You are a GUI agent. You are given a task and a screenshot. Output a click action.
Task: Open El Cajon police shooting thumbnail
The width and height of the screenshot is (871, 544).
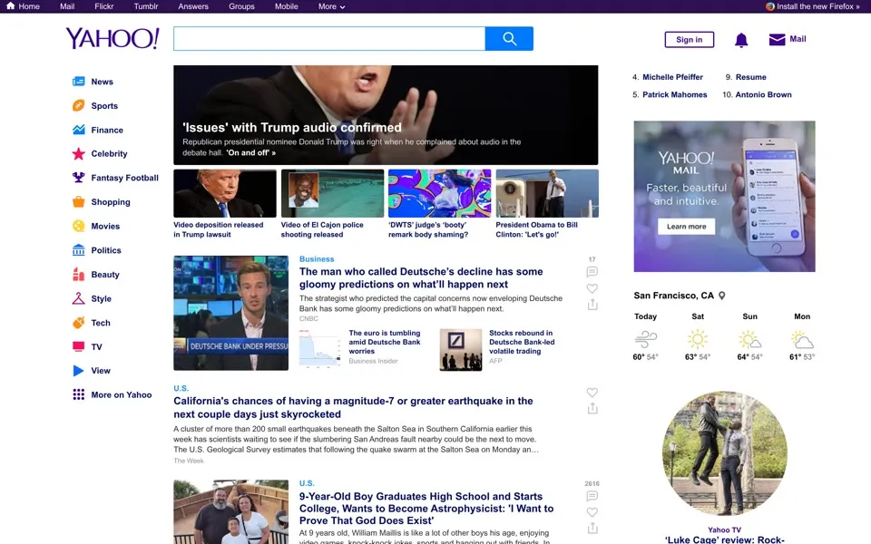pos(332,193)
